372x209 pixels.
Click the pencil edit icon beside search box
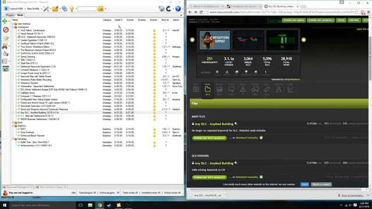coord(101,9)
